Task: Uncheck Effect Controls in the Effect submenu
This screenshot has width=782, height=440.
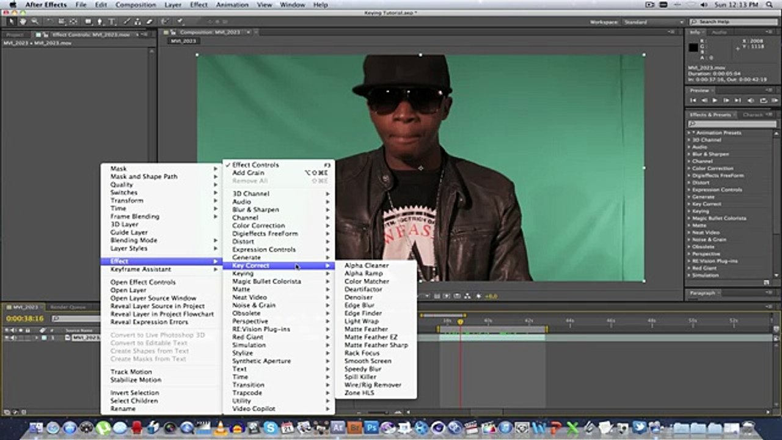Action: pyautogui.click(x=278, y=165)
